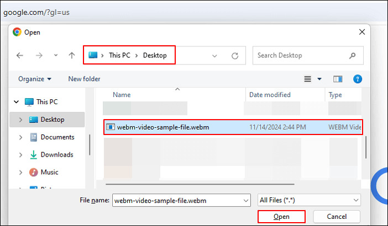Select Music in navigation pane

click(x=49, y=173)
